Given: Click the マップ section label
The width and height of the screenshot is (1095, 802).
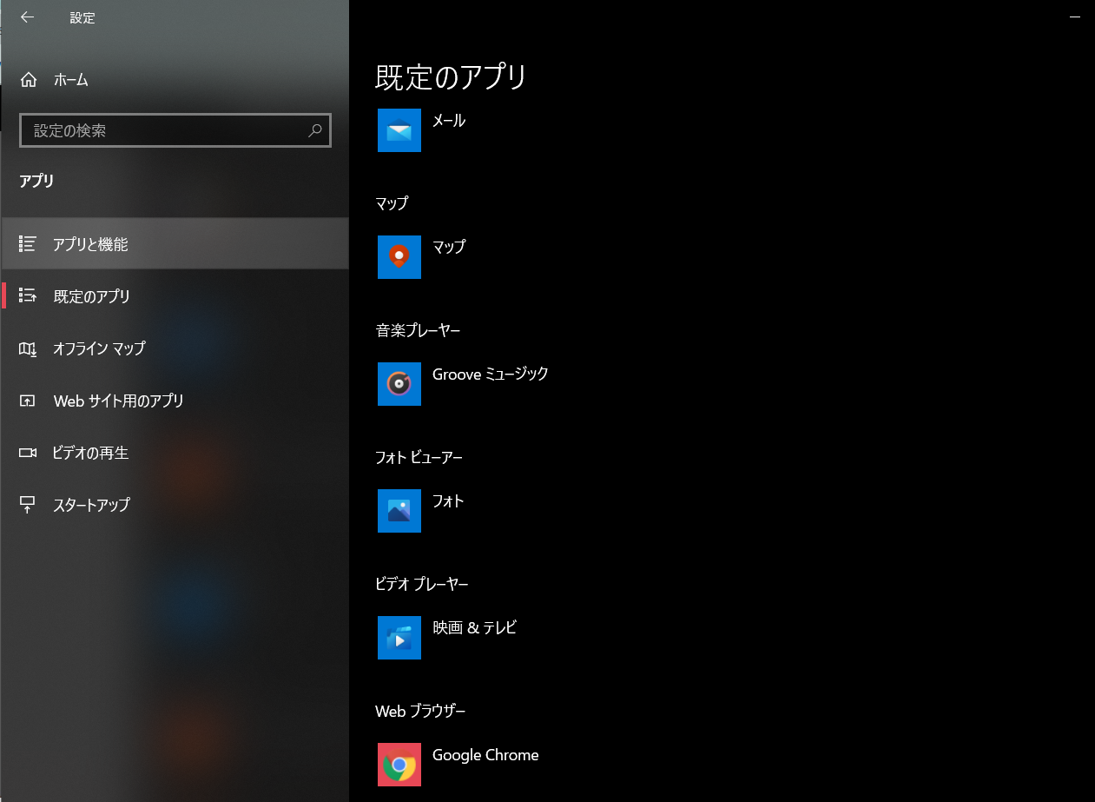Looking at the screenshot, I should 392,203.
